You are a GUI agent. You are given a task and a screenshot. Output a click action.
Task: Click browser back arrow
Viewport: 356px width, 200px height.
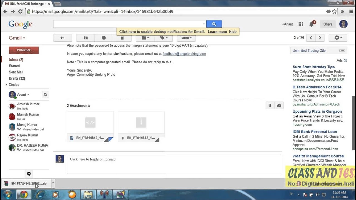pyautogui.click(x=5, y=11)
